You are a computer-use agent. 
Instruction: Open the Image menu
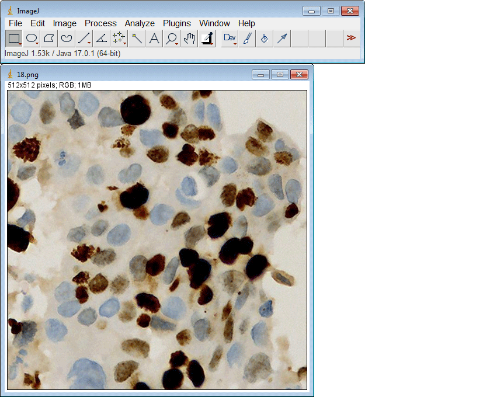coord(65,23)
